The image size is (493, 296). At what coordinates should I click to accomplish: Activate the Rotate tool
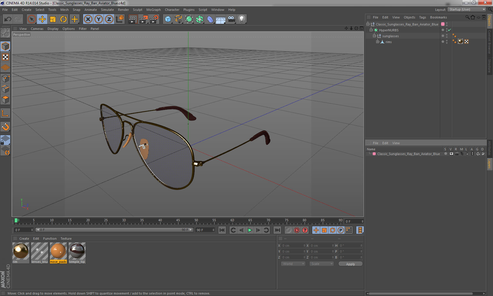click(63, 19)
